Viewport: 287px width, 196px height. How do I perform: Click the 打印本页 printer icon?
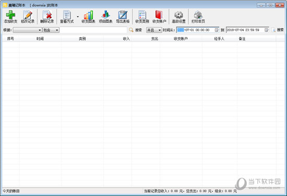coord(198,15)
